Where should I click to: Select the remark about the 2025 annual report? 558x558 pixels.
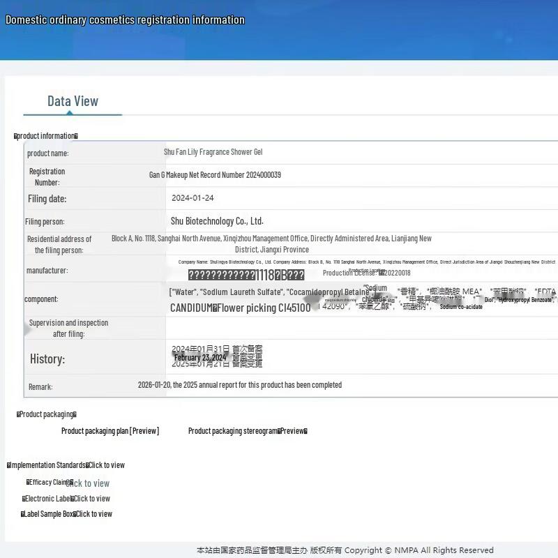[x=240, y=385]
